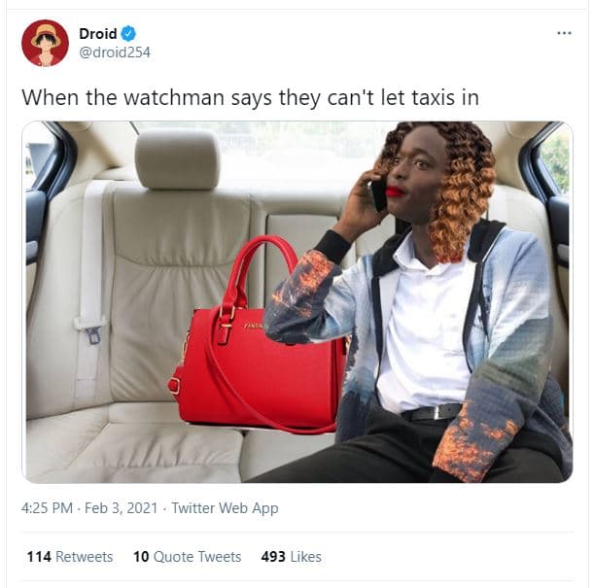The width and height of the screenshot is (594, 588).
Task: Open the three-dot more options menu
Action: [564, 33]
